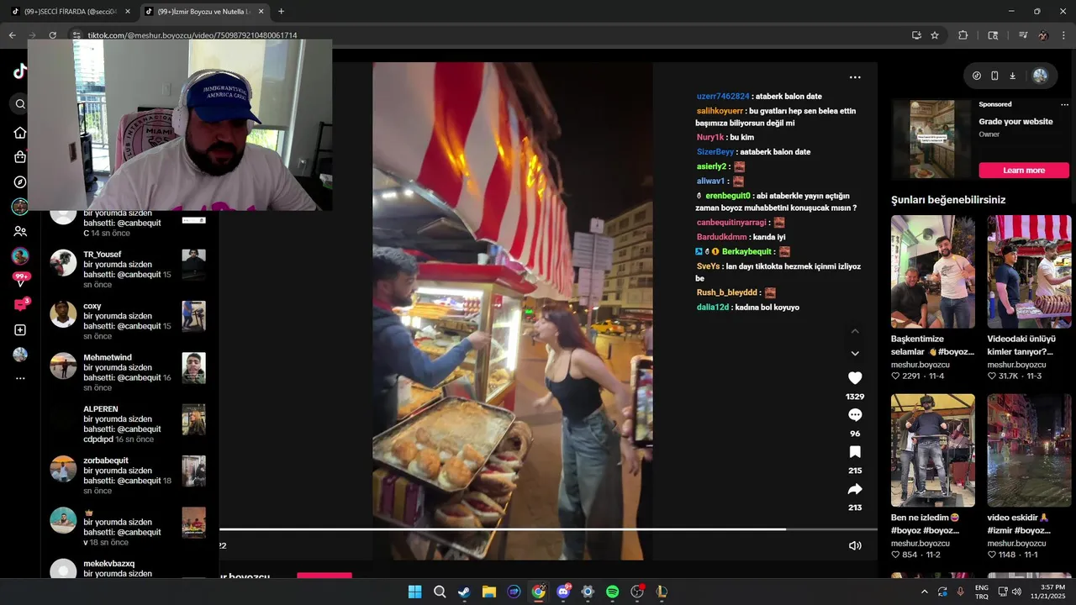
Task: Open Explore compass icon in the sidebar
Action: tap(20, 182)
